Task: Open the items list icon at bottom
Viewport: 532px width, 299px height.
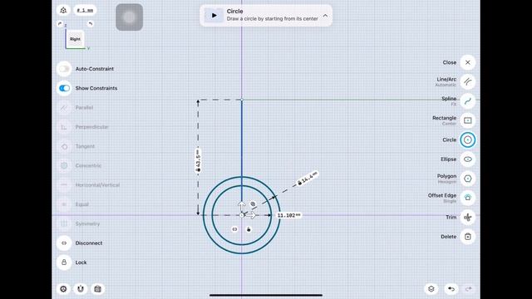Action: click(x=98, y=289)
